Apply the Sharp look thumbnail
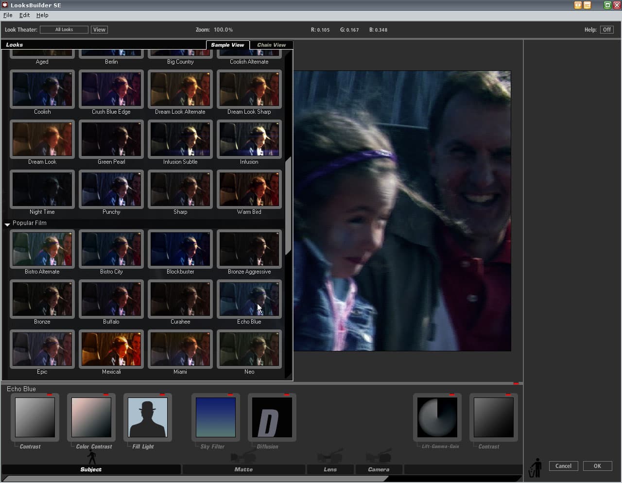The width and height of the screenshot is (622, 483). pyautogui.click(x=180, y=190)
